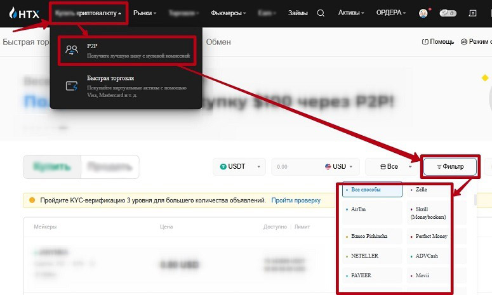Screen dimensions: 492x295
Task: Click the Быстрая торговля card icon
Action: 72,86
